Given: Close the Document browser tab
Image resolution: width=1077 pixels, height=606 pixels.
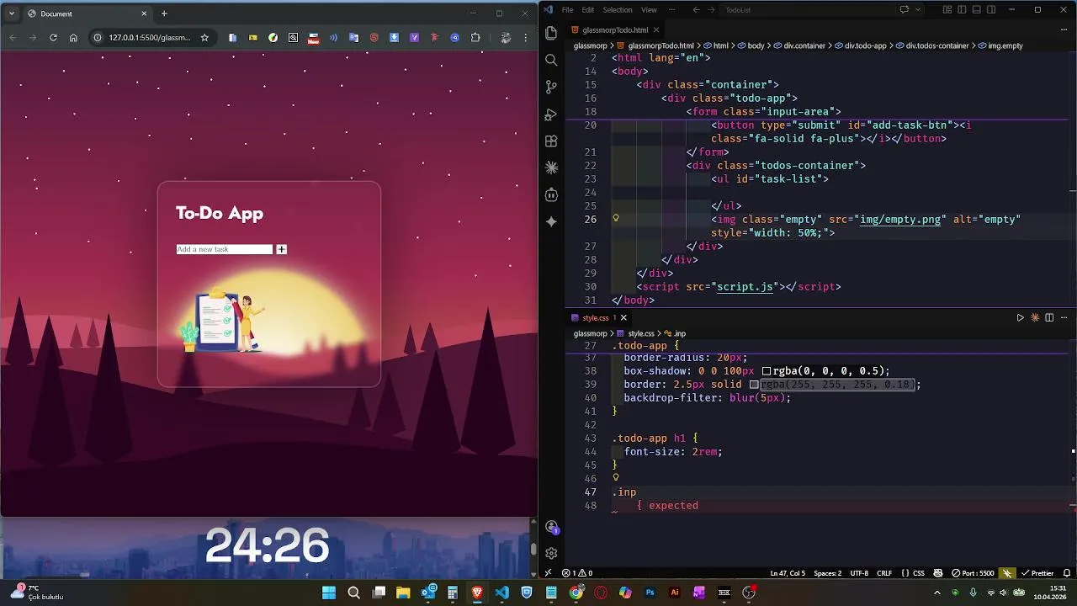Looking at the screenshot, I should [144, 13].
